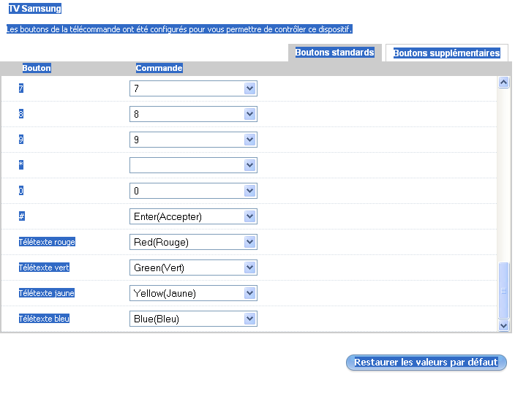Click the Bouton column header
Viewport: 515px width, 402px height.
(37, 68)
